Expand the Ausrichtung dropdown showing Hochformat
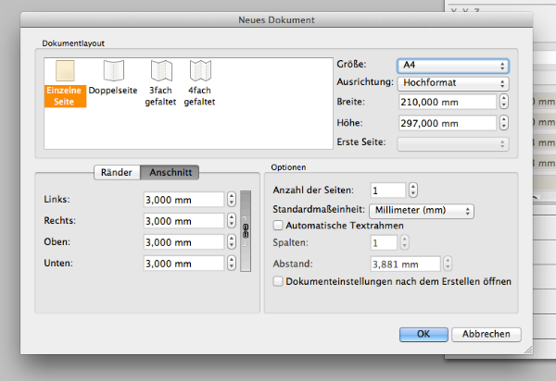The width and height of the screenshot is (556, 381). pyautogui.click(x=453, y=83)
